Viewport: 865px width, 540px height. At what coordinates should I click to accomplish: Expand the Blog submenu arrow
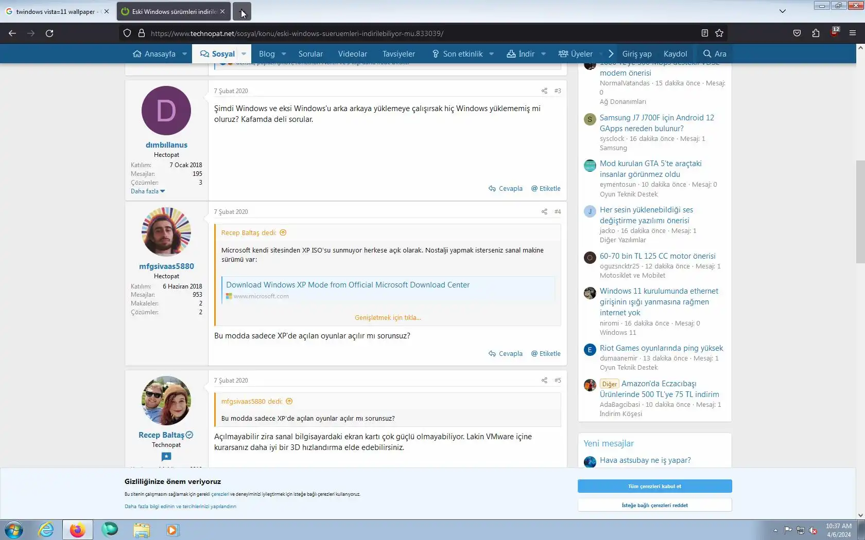pos(284,53)
